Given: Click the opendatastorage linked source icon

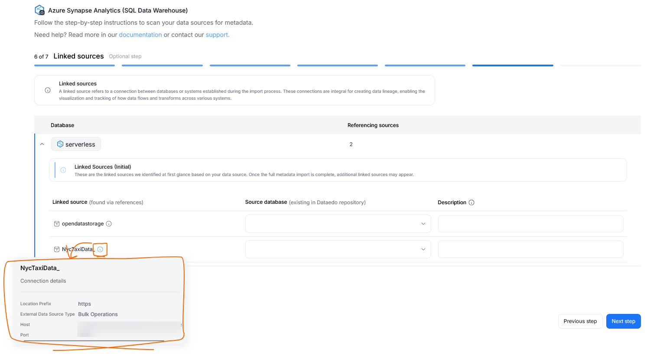Looking at the screenshot, I should coord(56,224).
